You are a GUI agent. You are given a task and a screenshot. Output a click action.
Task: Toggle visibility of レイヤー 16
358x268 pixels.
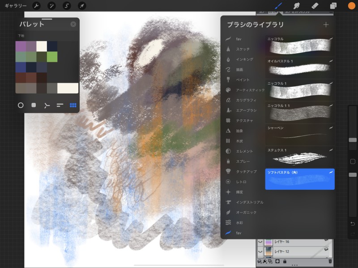coord(260,242)
